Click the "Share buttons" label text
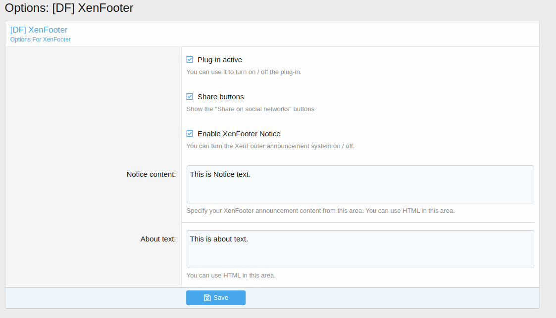 point(220,97)
